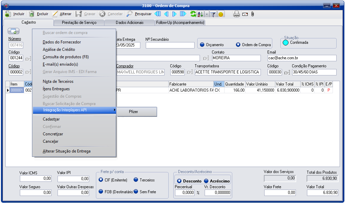Open the sort A-Z dropdown arrow
The height and width of the screenshot is (203, 345).
[207, 14]
